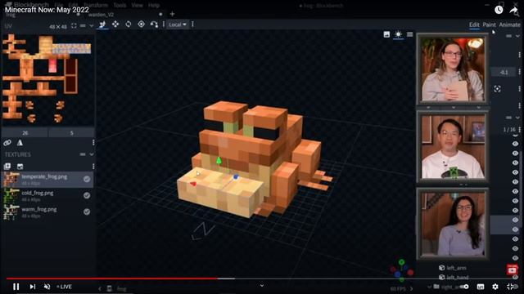Exit fullscreen in the video player
Viewport: 524px width, 294px height.
(510, 287)
